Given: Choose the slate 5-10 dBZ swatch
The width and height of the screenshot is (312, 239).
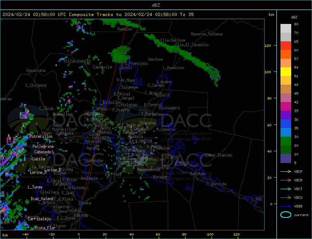Looking at the screenshot, I should pos(286,159).
